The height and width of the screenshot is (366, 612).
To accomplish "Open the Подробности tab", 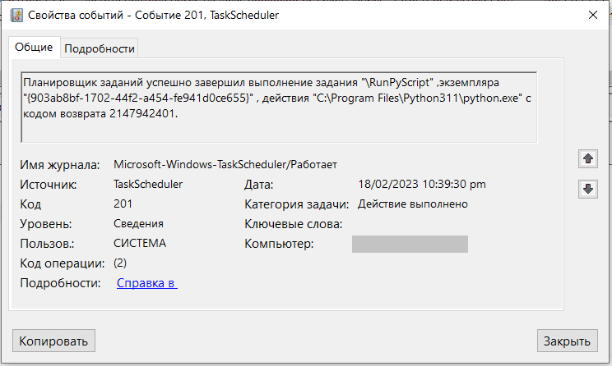I will [99, 48].
